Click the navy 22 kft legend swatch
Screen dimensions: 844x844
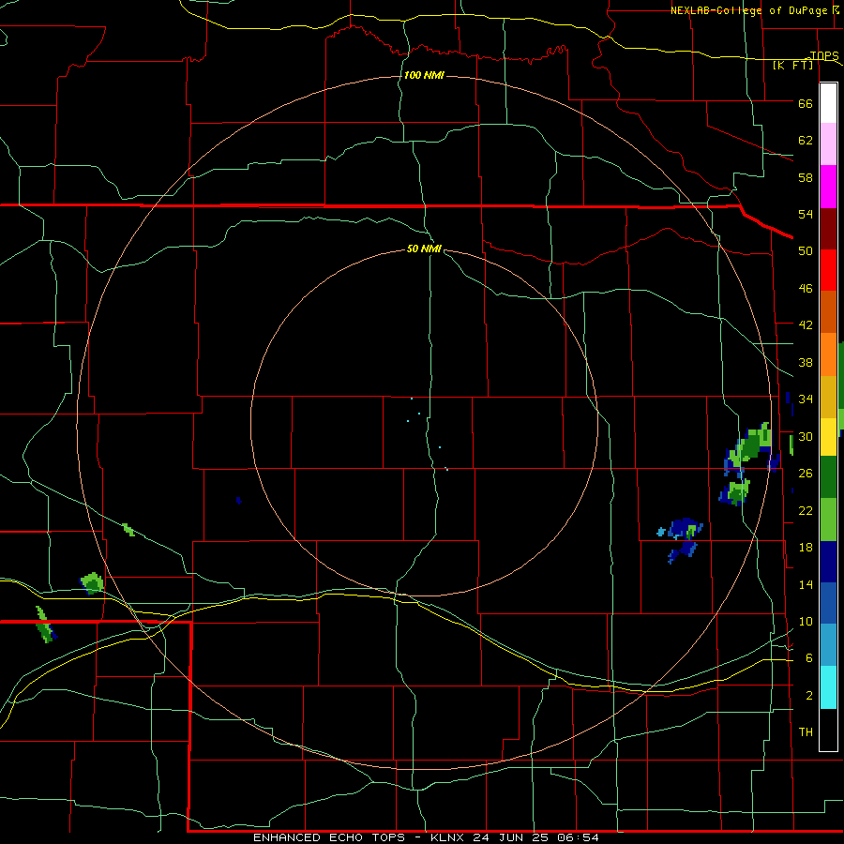click(828, 562)
